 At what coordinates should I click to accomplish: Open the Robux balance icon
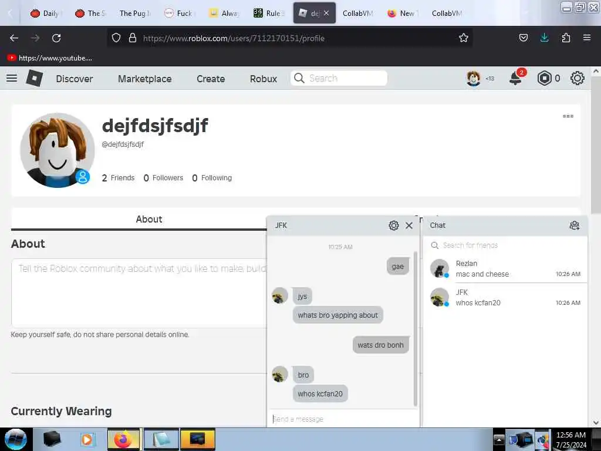544,78
